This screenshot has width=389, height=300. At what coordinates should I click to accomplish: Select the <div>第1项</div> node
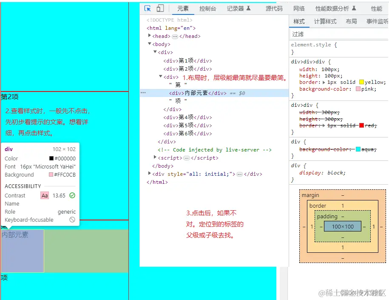(x=187, y=61)
